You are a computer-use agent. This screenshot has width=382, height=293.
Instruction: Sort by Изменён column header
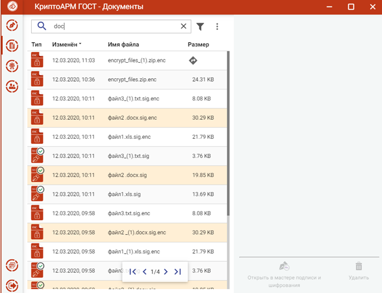pos(67,44)
